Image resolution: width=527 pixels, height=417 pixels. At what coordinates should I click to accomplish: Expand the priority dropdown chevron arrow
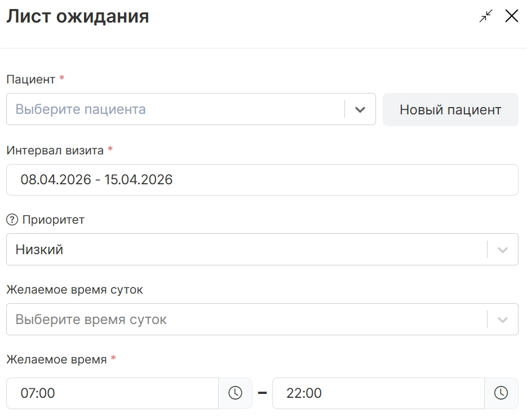pos(503,250)
